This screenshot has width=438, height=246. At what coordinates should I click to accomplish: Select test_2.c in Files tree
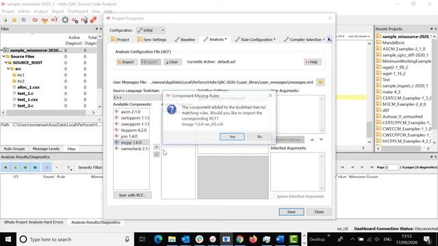click(x=25, y=105)
